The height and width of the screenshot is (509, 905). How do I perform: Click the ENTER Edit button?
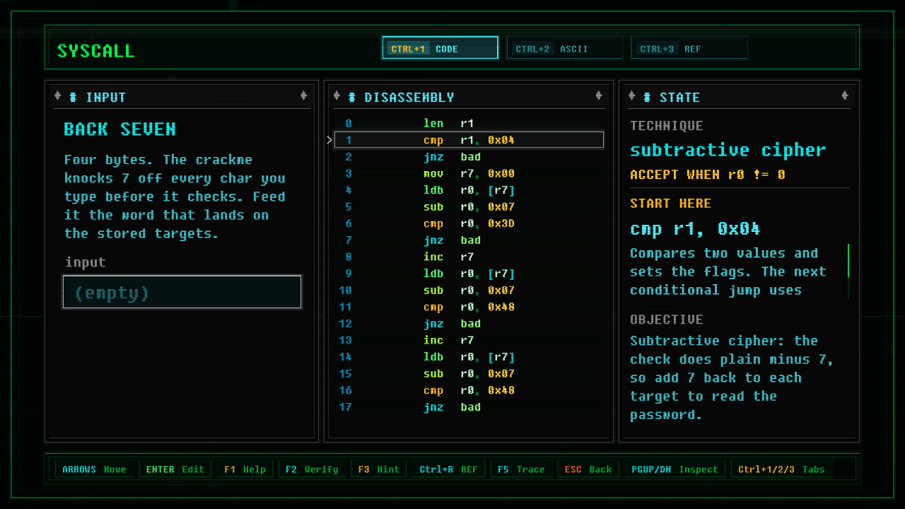click(175, 469)
